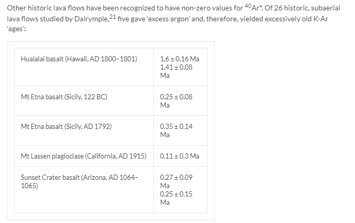The width and height of the screenshot is (355, 223).
Task: Click the 1.6 ± 0.16 Ma value
Action: click(179, 59)
